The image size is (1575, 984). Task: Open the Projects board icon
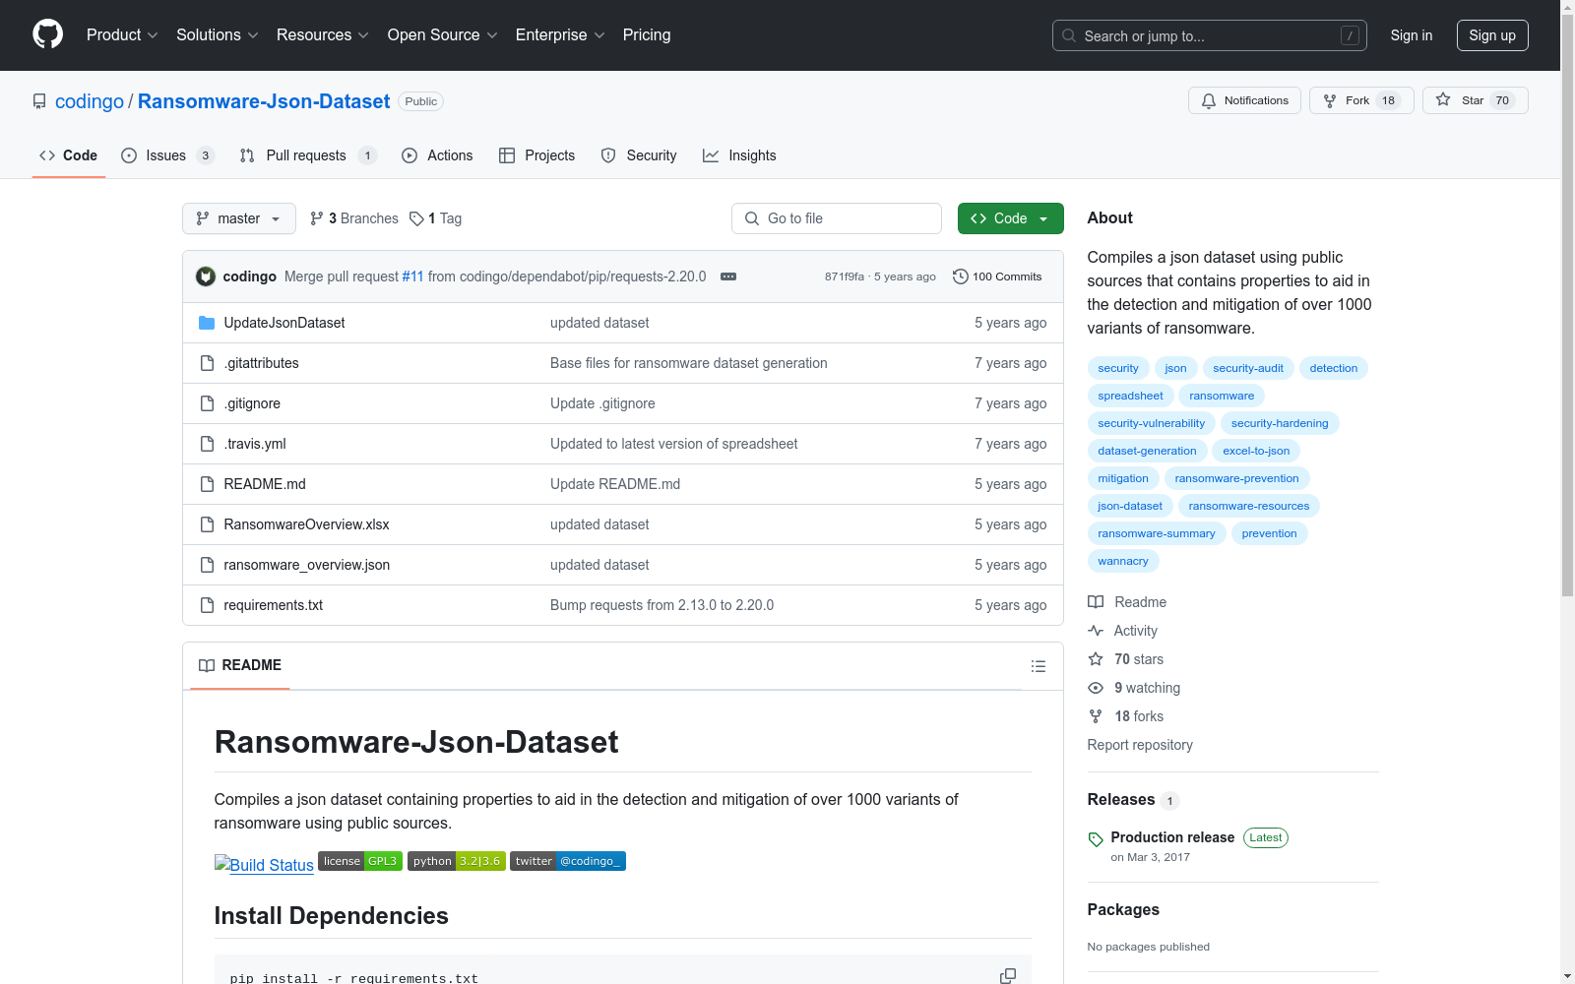pyautogui.click(x=507, y=154)
